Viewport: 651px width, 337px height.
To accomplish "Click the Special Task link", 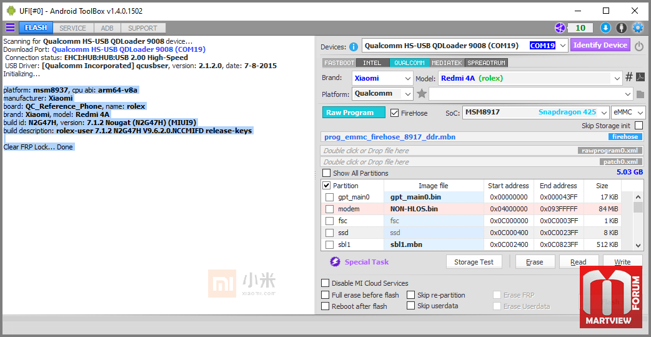I will pos(367,262).
